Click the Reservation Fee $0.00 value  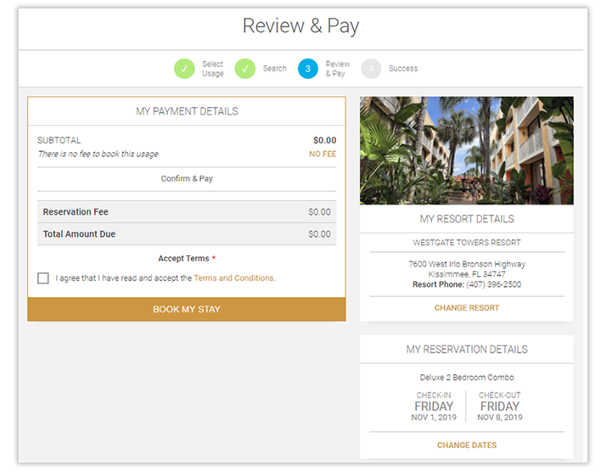click(319, 211)
